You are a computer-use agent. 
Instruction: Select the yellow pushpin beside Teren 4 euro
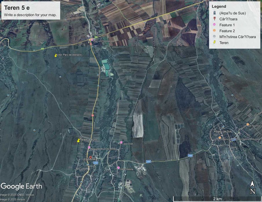click(78, 140)
